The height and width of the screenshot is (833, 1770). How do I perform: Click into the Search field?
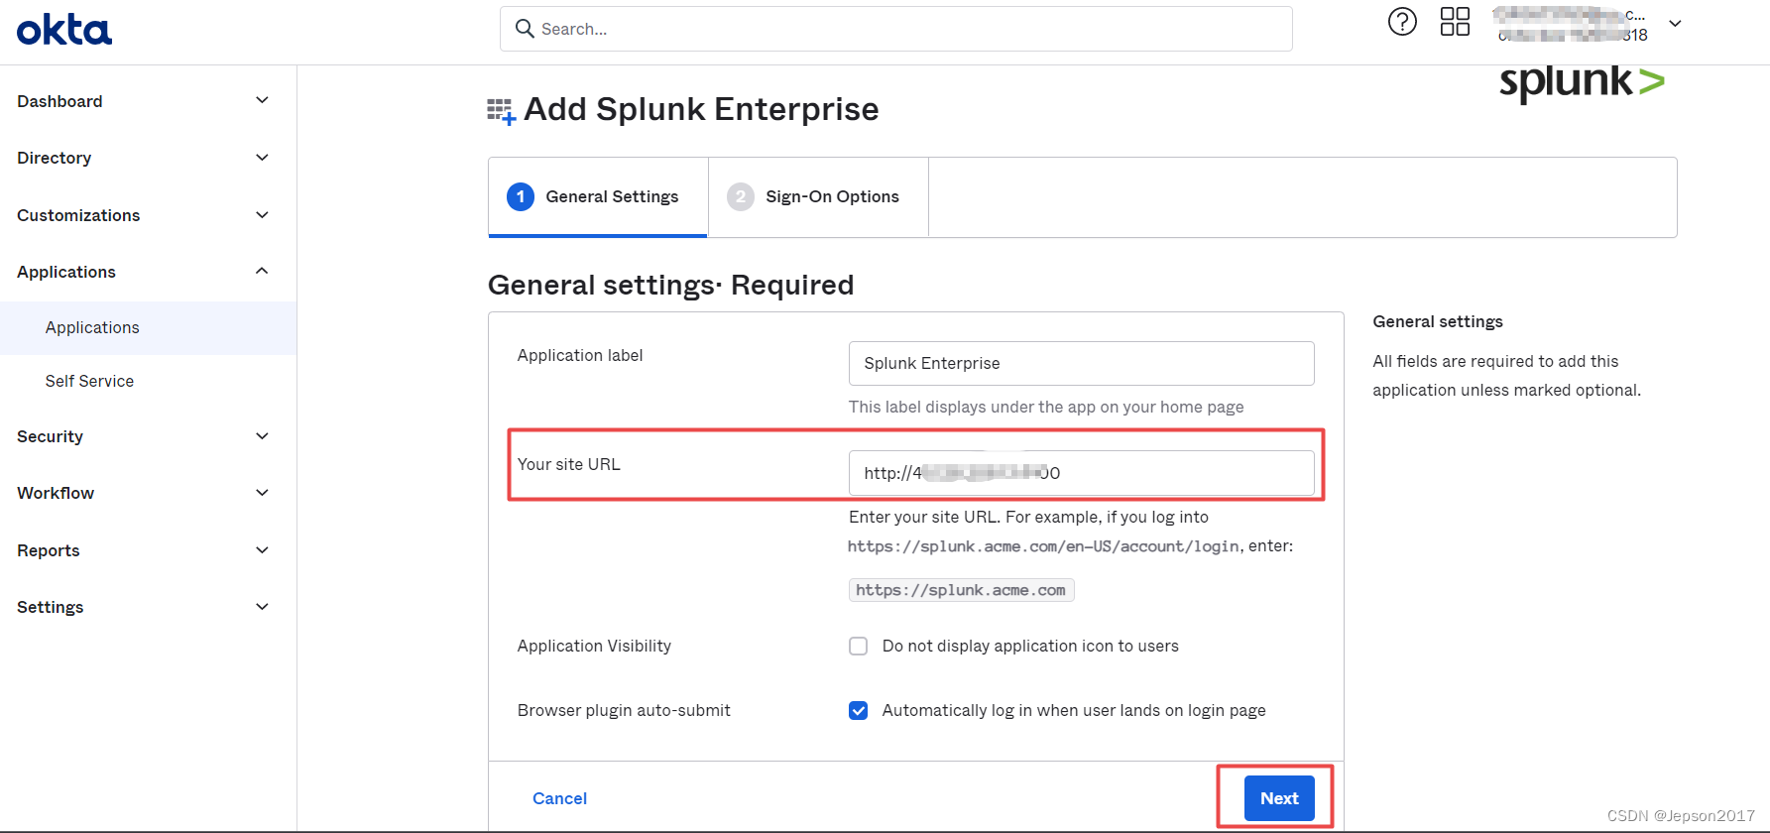896,29
